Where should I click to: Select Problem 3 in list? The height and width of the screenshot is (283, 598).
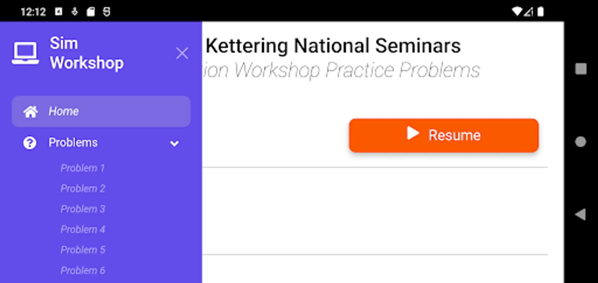[x=83, y=209]
